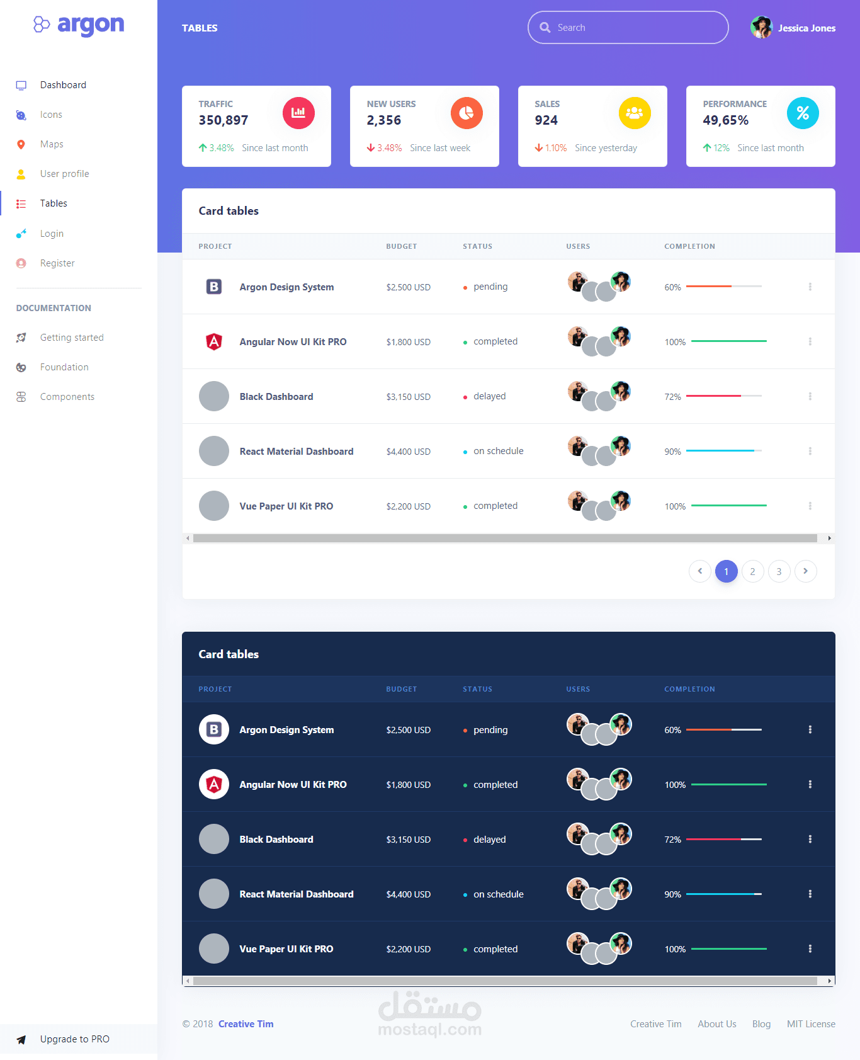The width and height of the screenshot is (860, 1060).
Task: Open options menu for Argon Design System, light table
Action: click(810, 287)
